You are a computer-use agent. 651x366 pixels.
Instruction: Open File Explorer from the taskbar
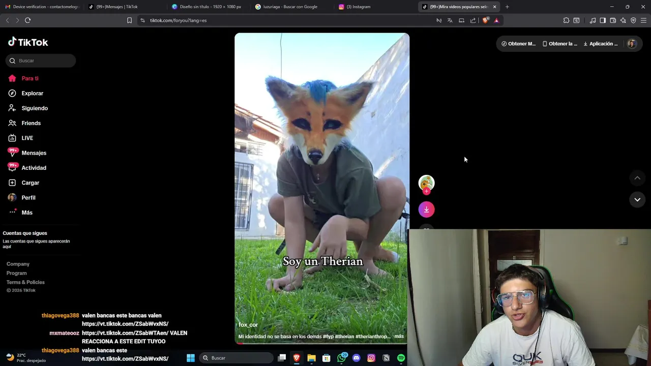pyautogui.click(x=311, y=358)
